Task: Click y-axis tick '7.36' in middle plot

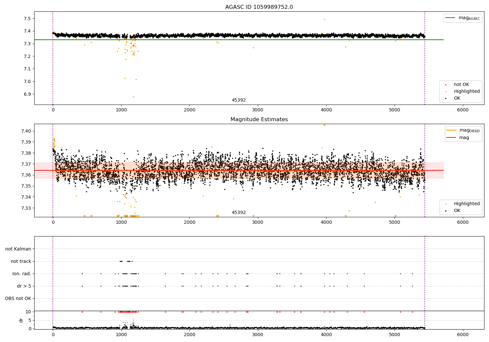Action: (26, 175)
